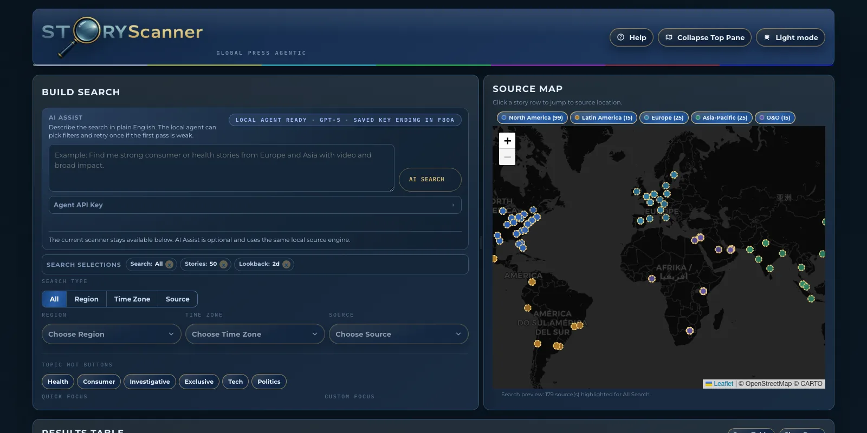The width and height of the screenshot is (867, 433).
Task: Click the purple map marker in southern Africa
Action: [690, 331]
